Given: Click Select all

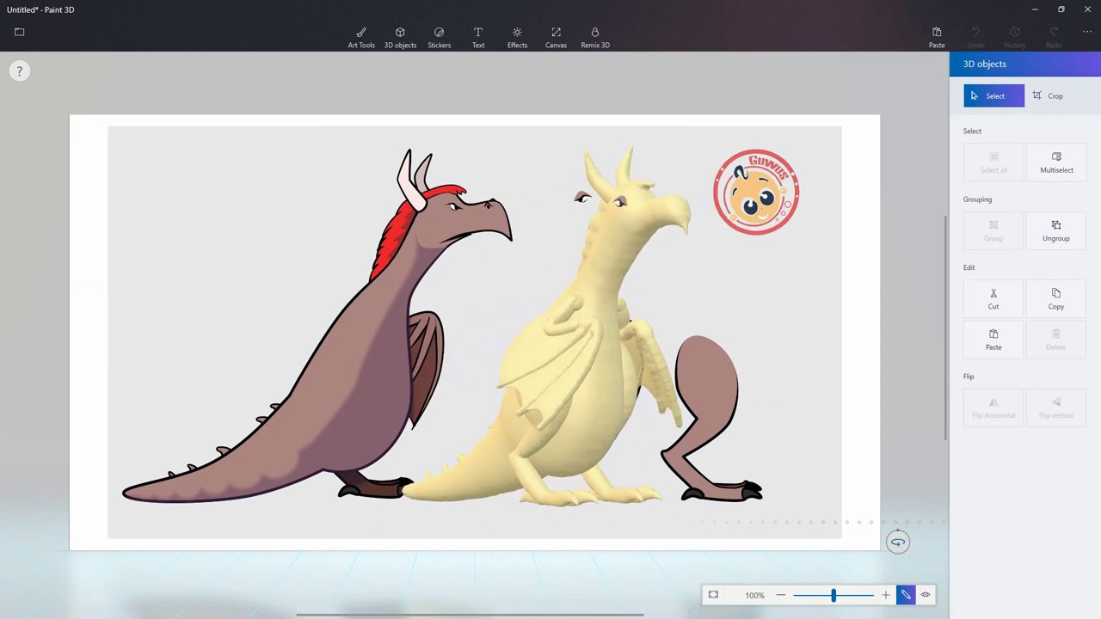Looking at the screenshot, I should pyautogui.click(x=993, y=162).
